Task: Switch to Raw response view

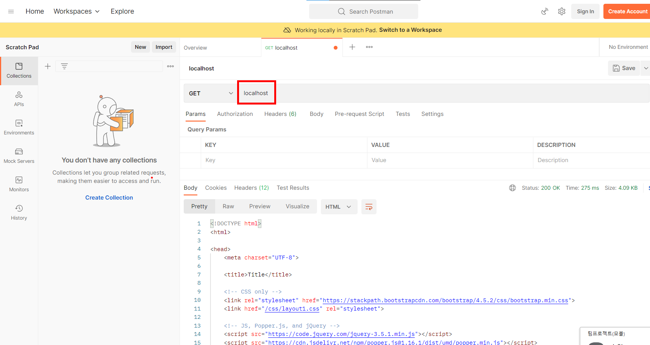Action: click(228, 206)
